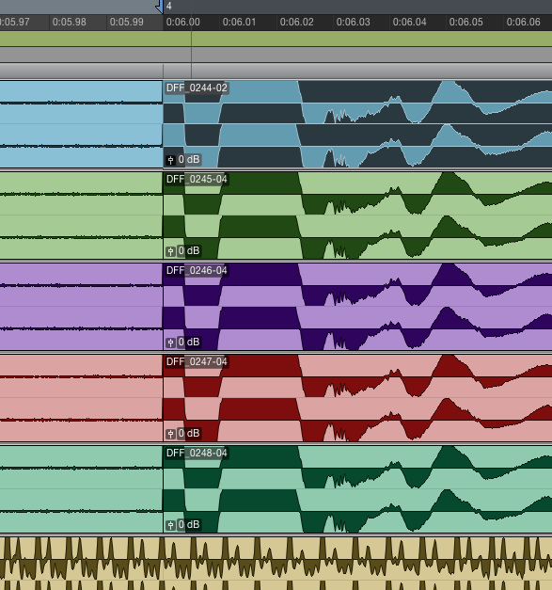Open the 0 dB gain value of DFF_0245-04
This screenshot has height=590, width=552.
click(189, 250)
